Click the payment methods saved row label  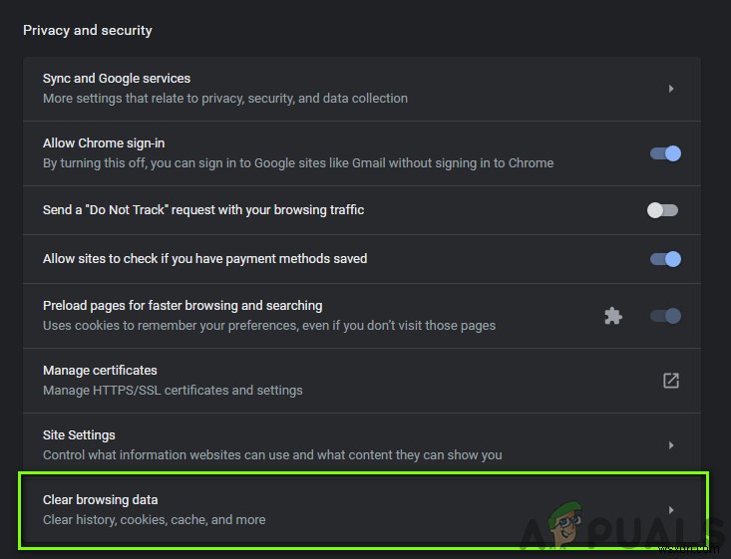point(204,259)
